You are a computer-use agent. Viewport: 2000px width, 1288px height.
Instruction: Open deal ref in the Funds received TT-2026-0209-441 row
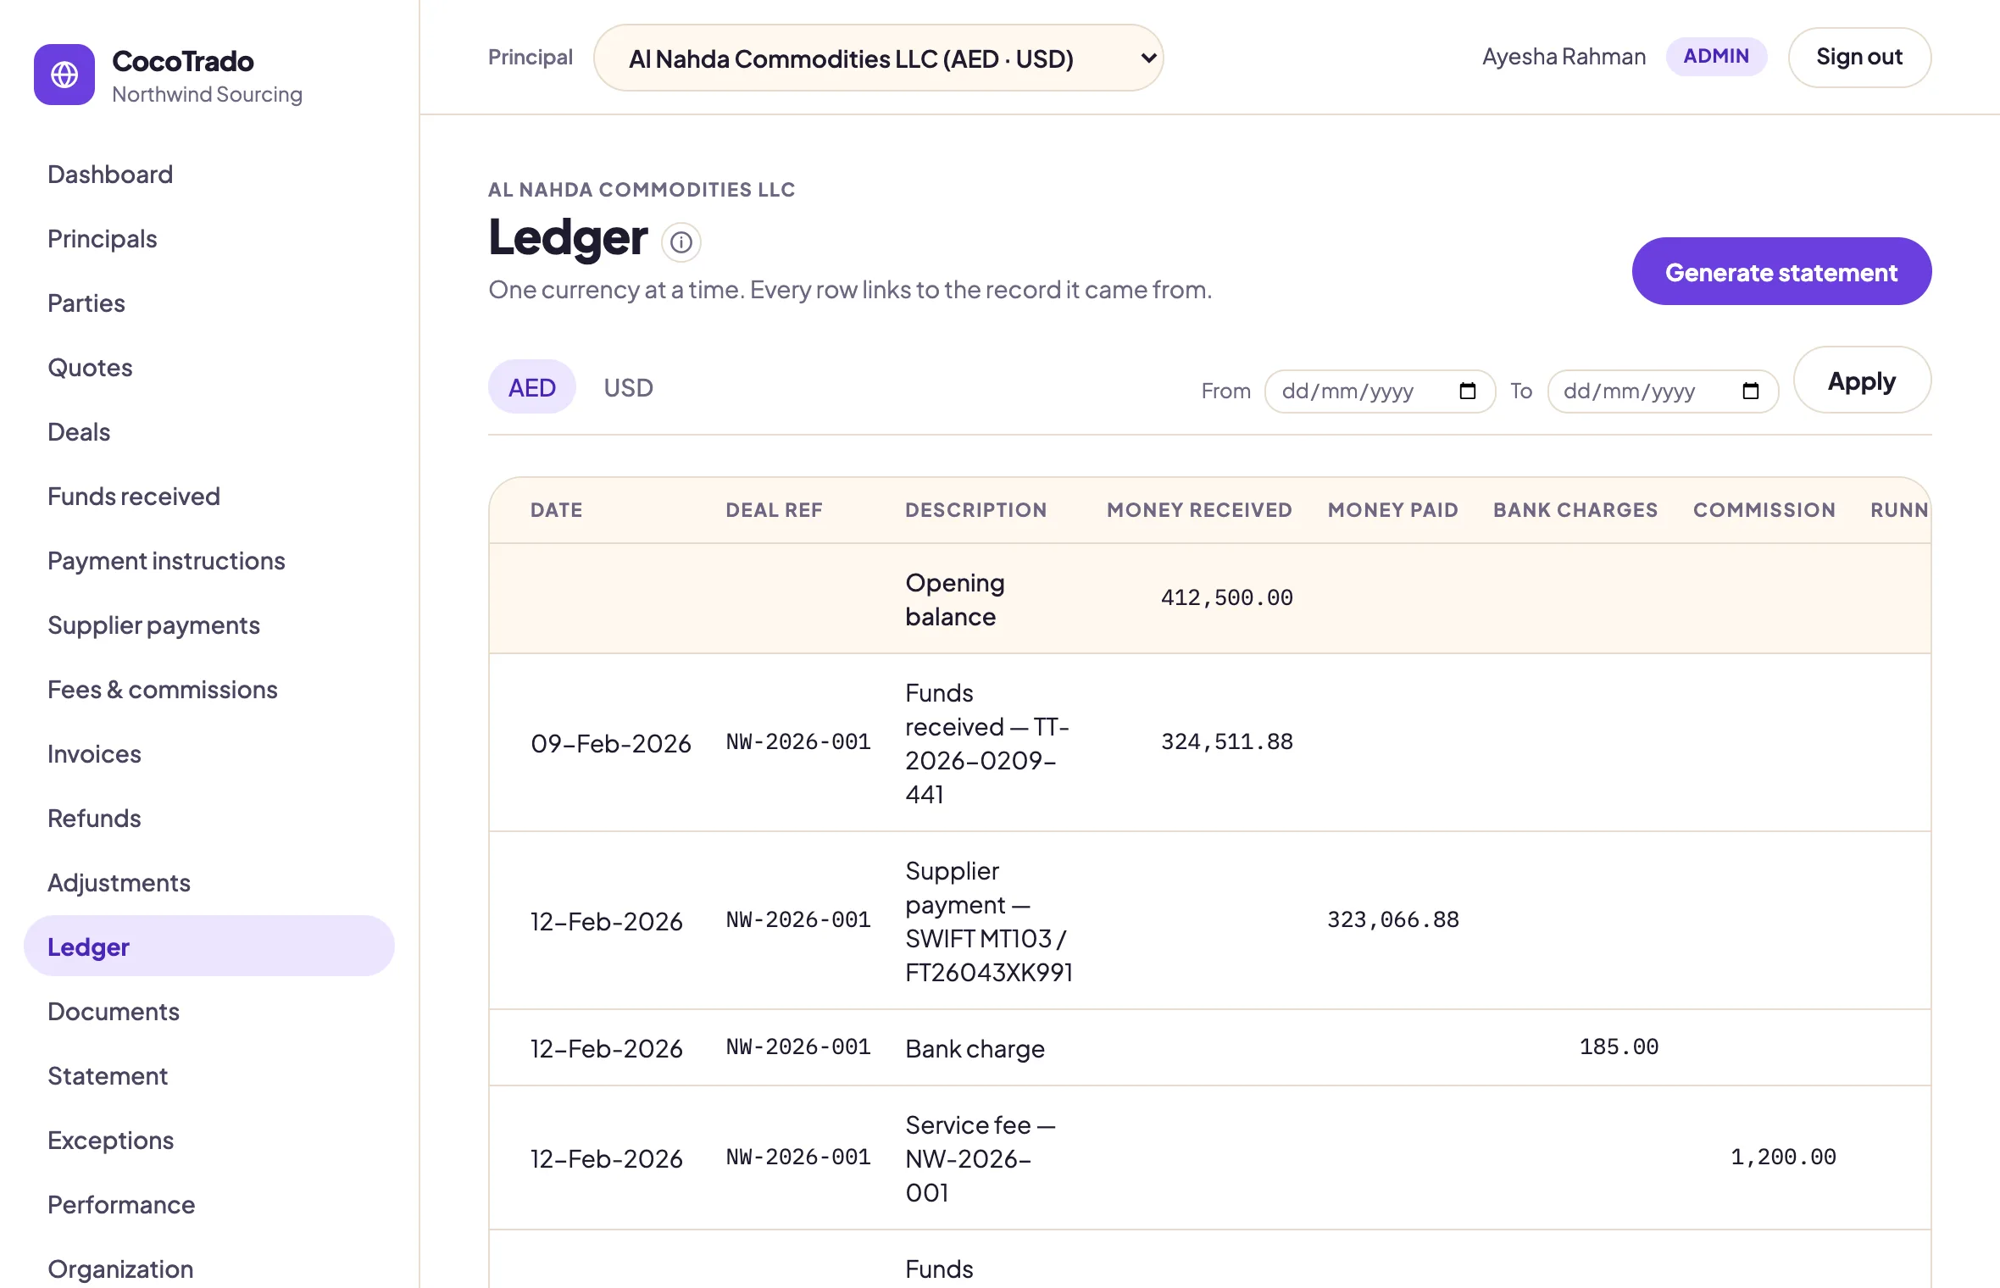pos(798,741)
